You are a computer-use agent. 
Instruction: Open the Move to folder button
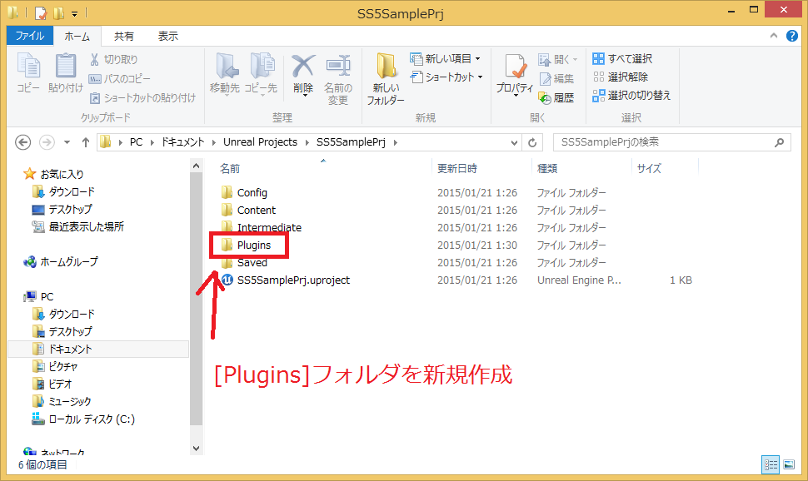(x=225, y=75)
